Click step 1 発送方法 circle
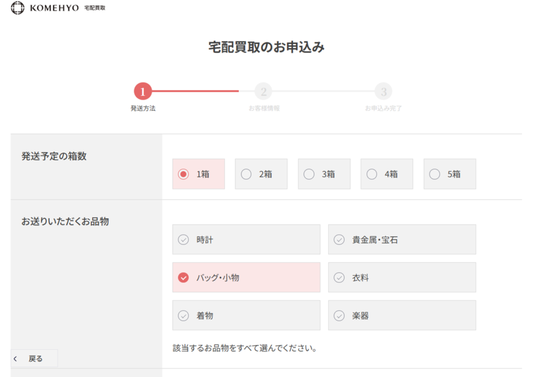The height and width of the screenshot is (377, 548). coord(142,91)
